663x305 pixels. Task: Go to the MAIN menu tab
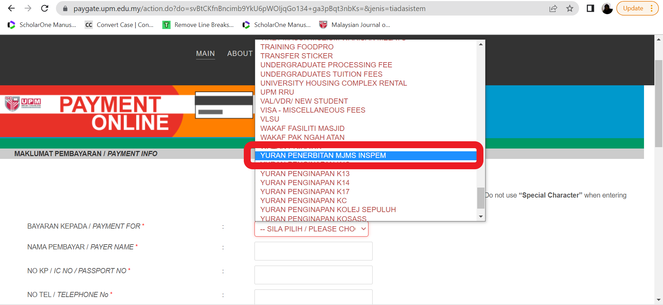pos(205,54)
